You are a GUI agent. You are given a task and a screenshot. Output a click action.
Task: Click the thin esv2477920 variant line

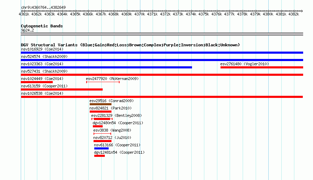click(103, 82)
